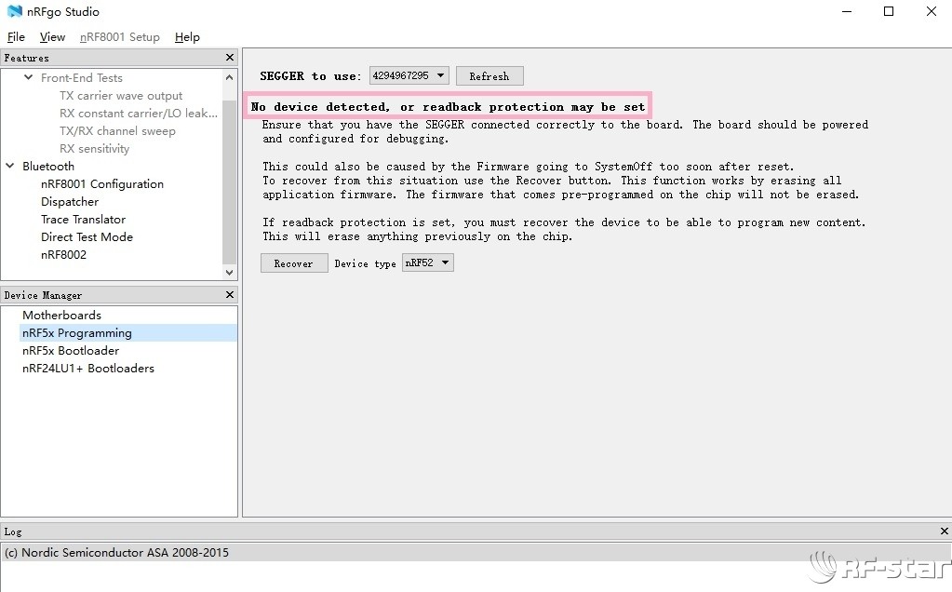
Task: Click the Refresh button
Action: coord(489,76)
